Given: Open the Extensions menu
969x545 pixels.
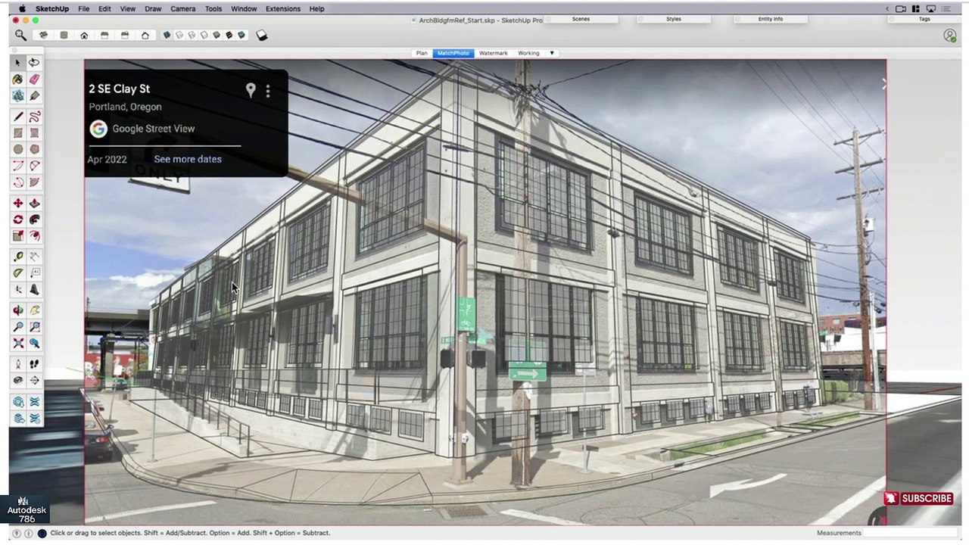Looking at the screenshot, I should click(x=282, y=9).
